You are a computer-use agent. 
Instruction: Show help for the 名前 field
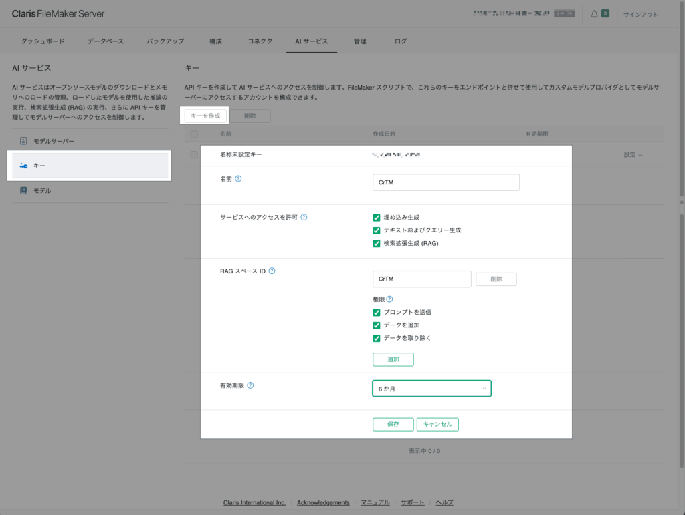[x=238, y=179]
